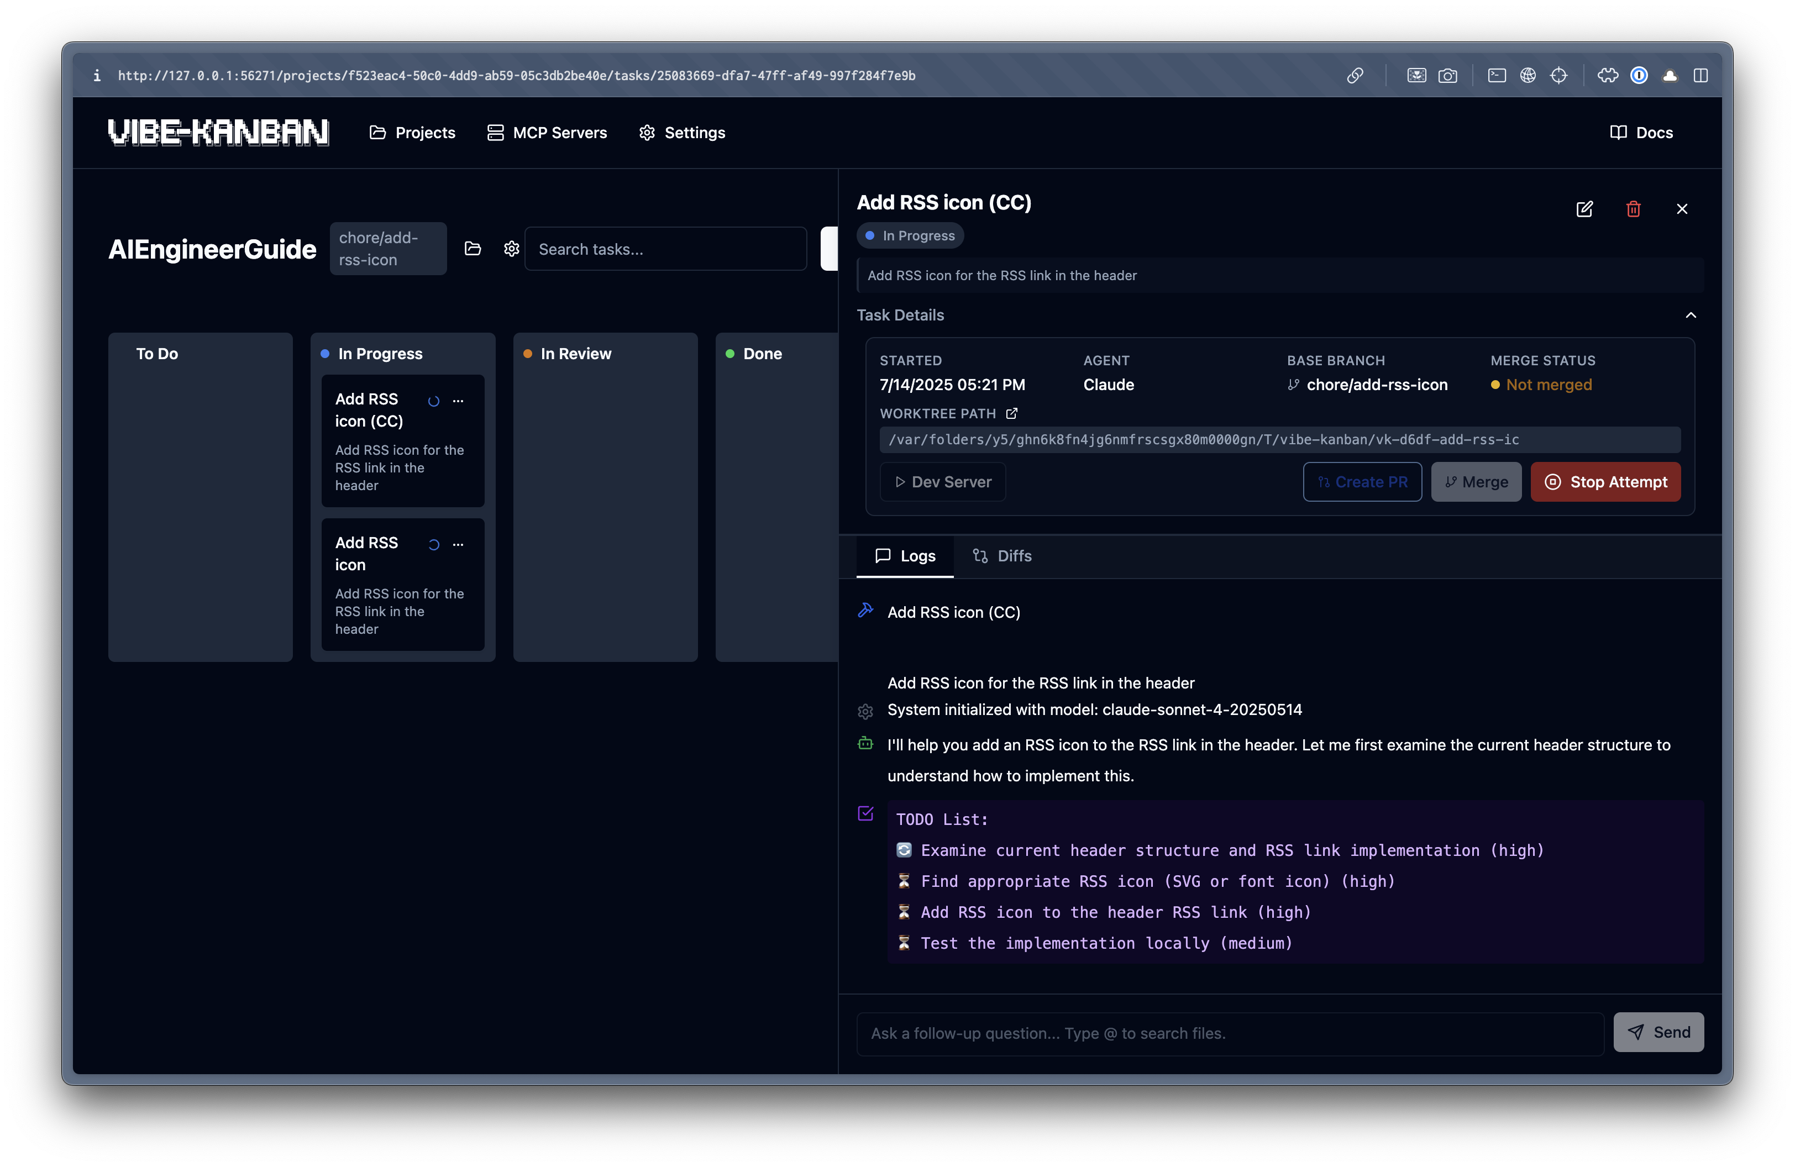Image resolution: width=1795 pixels, height=1167 pixels.
Task: Switch to the Diffs tab
Action: [1001, 556]
